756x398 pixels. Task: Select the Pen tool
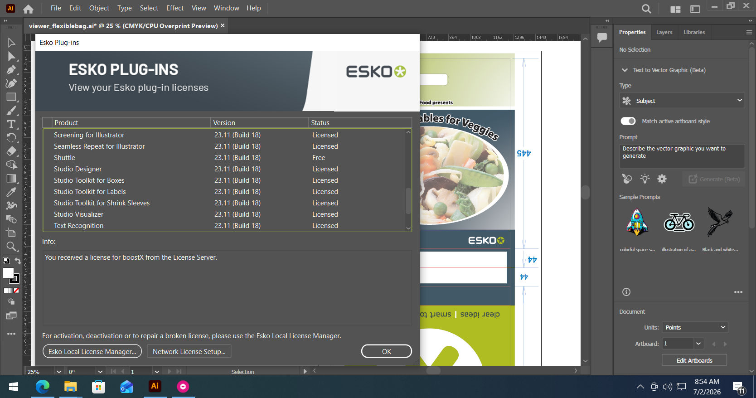click(x=11, y=70)
